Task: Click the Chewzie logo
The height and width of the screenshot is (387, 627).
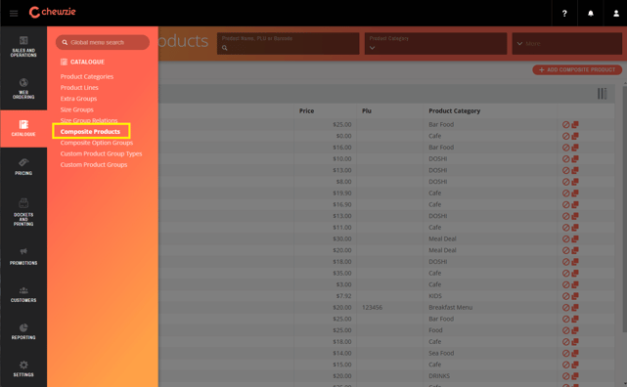Action: tap(53, 12)
